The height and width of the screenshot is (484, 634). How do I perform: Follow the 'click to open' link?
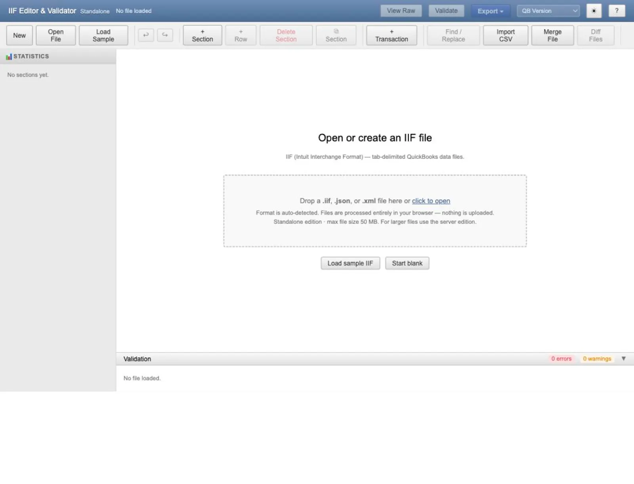tap(431, 201)
